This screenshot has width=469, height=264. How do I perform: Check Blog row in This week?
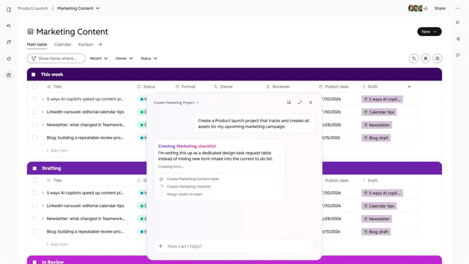[35, 138]
